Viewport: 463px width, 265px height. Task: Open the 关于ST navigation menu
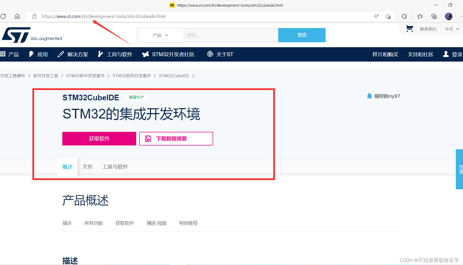coord(225,54)
